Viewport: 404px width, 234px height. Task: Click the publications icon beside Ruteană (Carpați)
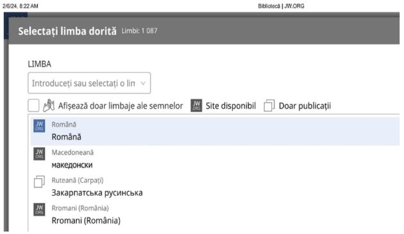[x=39, y=181]
